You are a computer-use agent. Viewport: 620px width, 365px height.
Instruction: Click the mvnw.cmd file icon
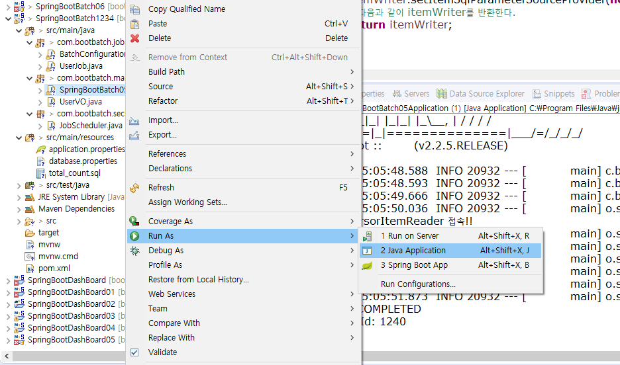pyautogui.click(x=30, y=257)
